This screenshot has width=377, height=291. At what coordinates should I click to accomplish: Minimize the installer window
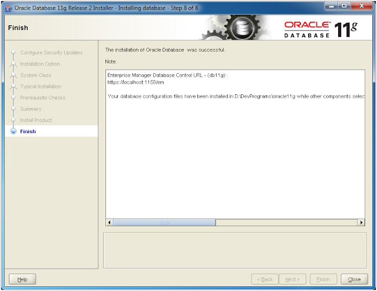point(331,6)
